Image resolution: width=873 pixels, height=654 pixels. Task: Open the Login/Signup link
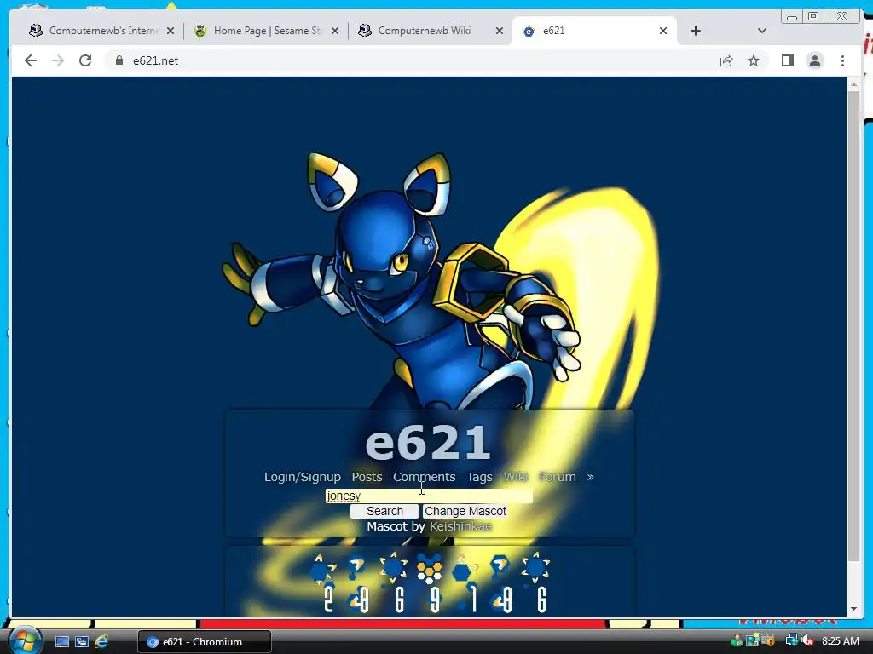[x=303, y=477]
